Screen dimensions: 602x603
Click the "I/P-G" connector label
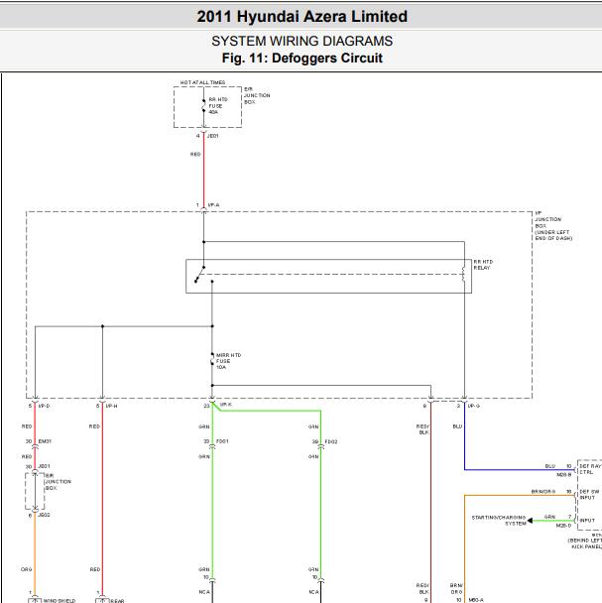point(474,406)
